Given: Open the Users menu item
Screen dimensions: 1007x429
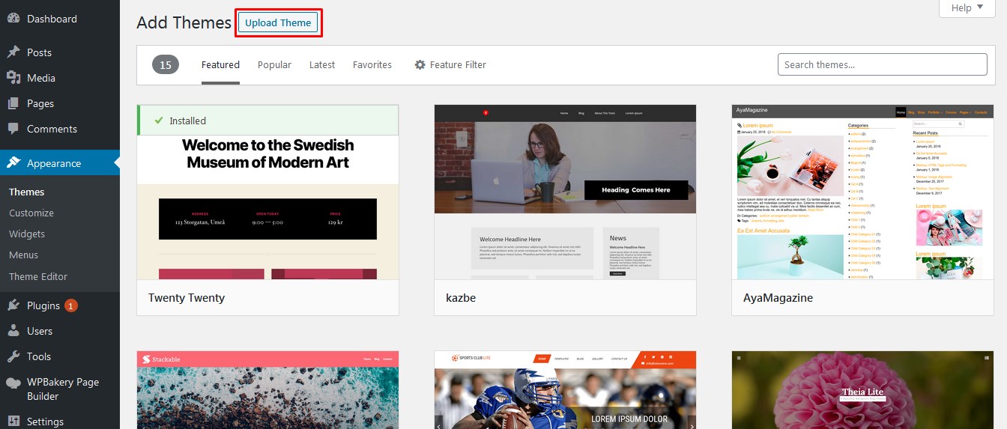Looking at the screenshot, I should click(x=60, y=331).
